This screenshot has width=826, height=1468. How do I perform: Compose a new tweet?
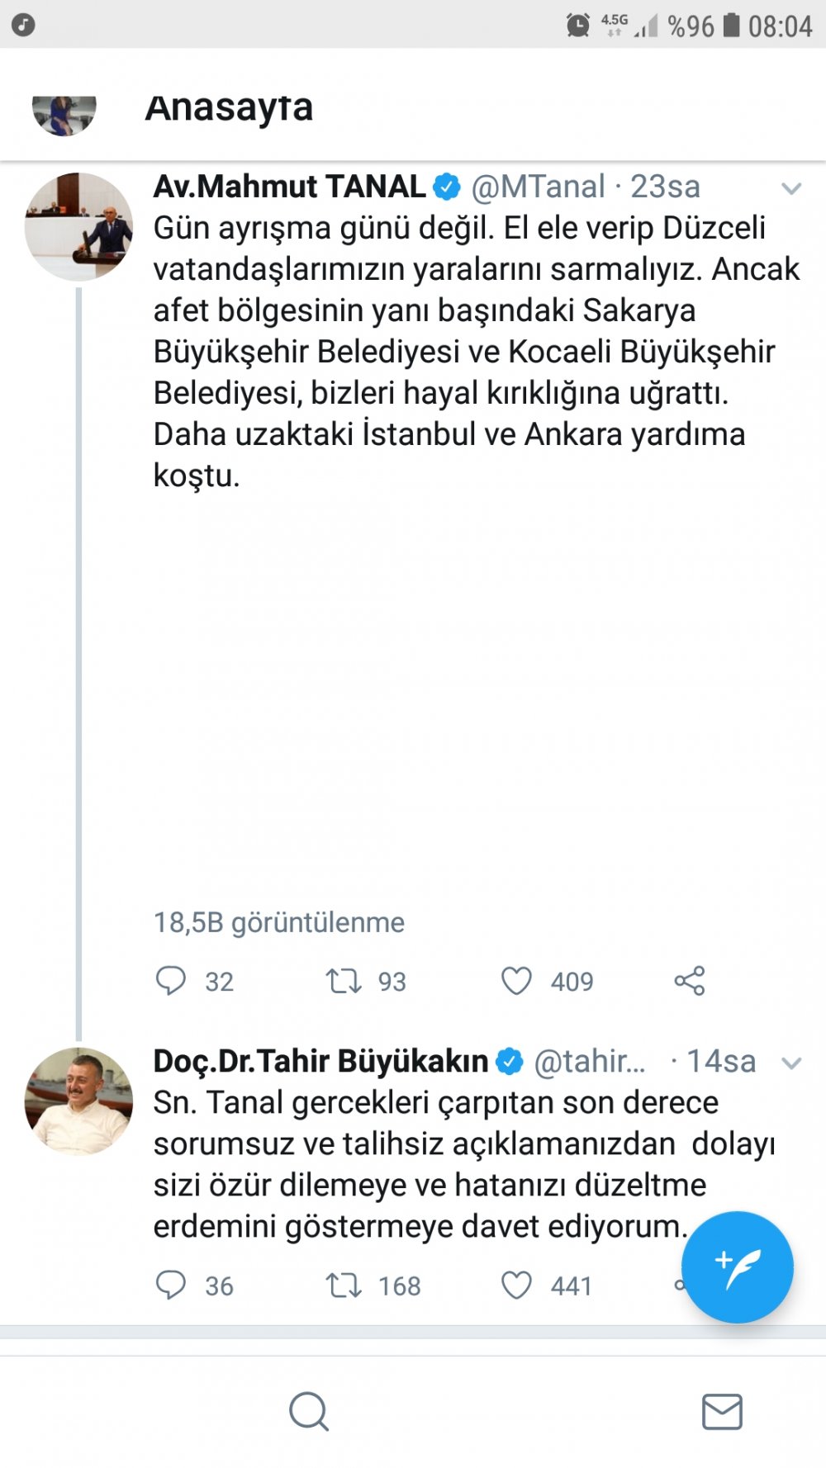(737, 1267)
